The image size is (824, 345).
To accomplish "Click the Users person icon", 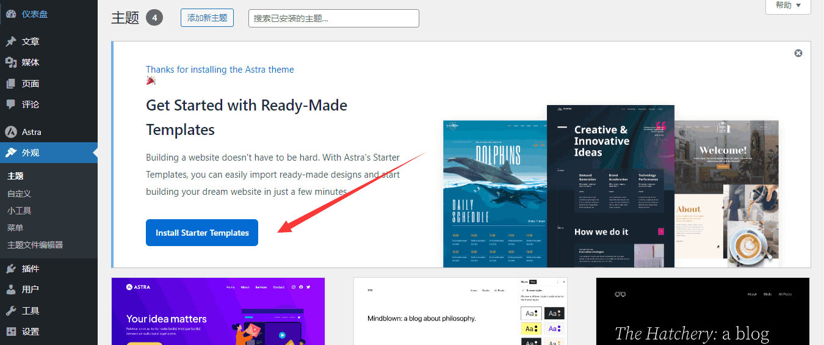I will pyautogui.click(x=11, y=289).
